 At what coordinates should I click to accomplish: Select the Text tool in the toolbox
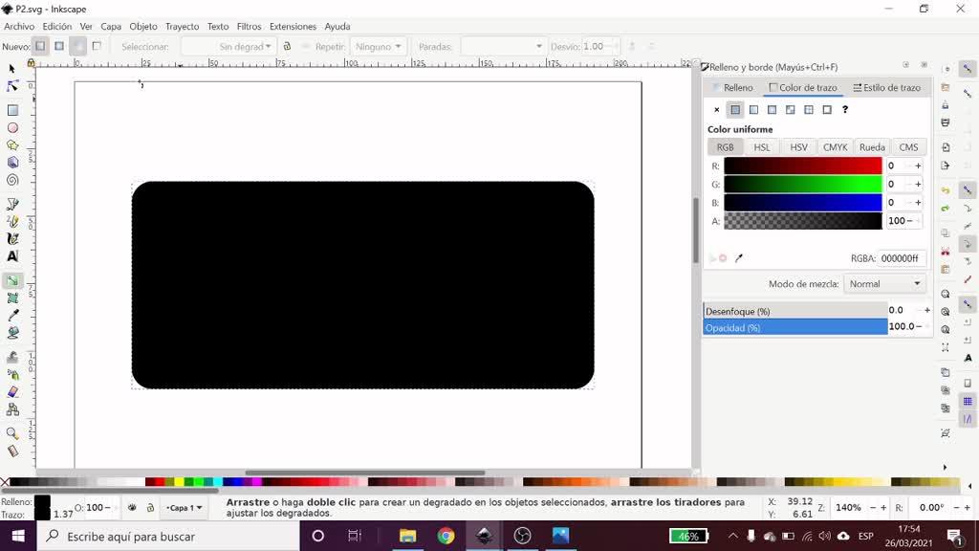click(x=12, y=256)
